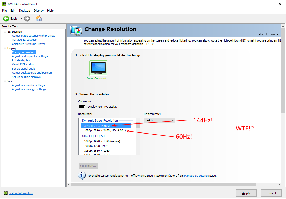Open Set up multiple displays task
Image resolution: width=286 pixels, height=199 pixels.
click(26, 77)
